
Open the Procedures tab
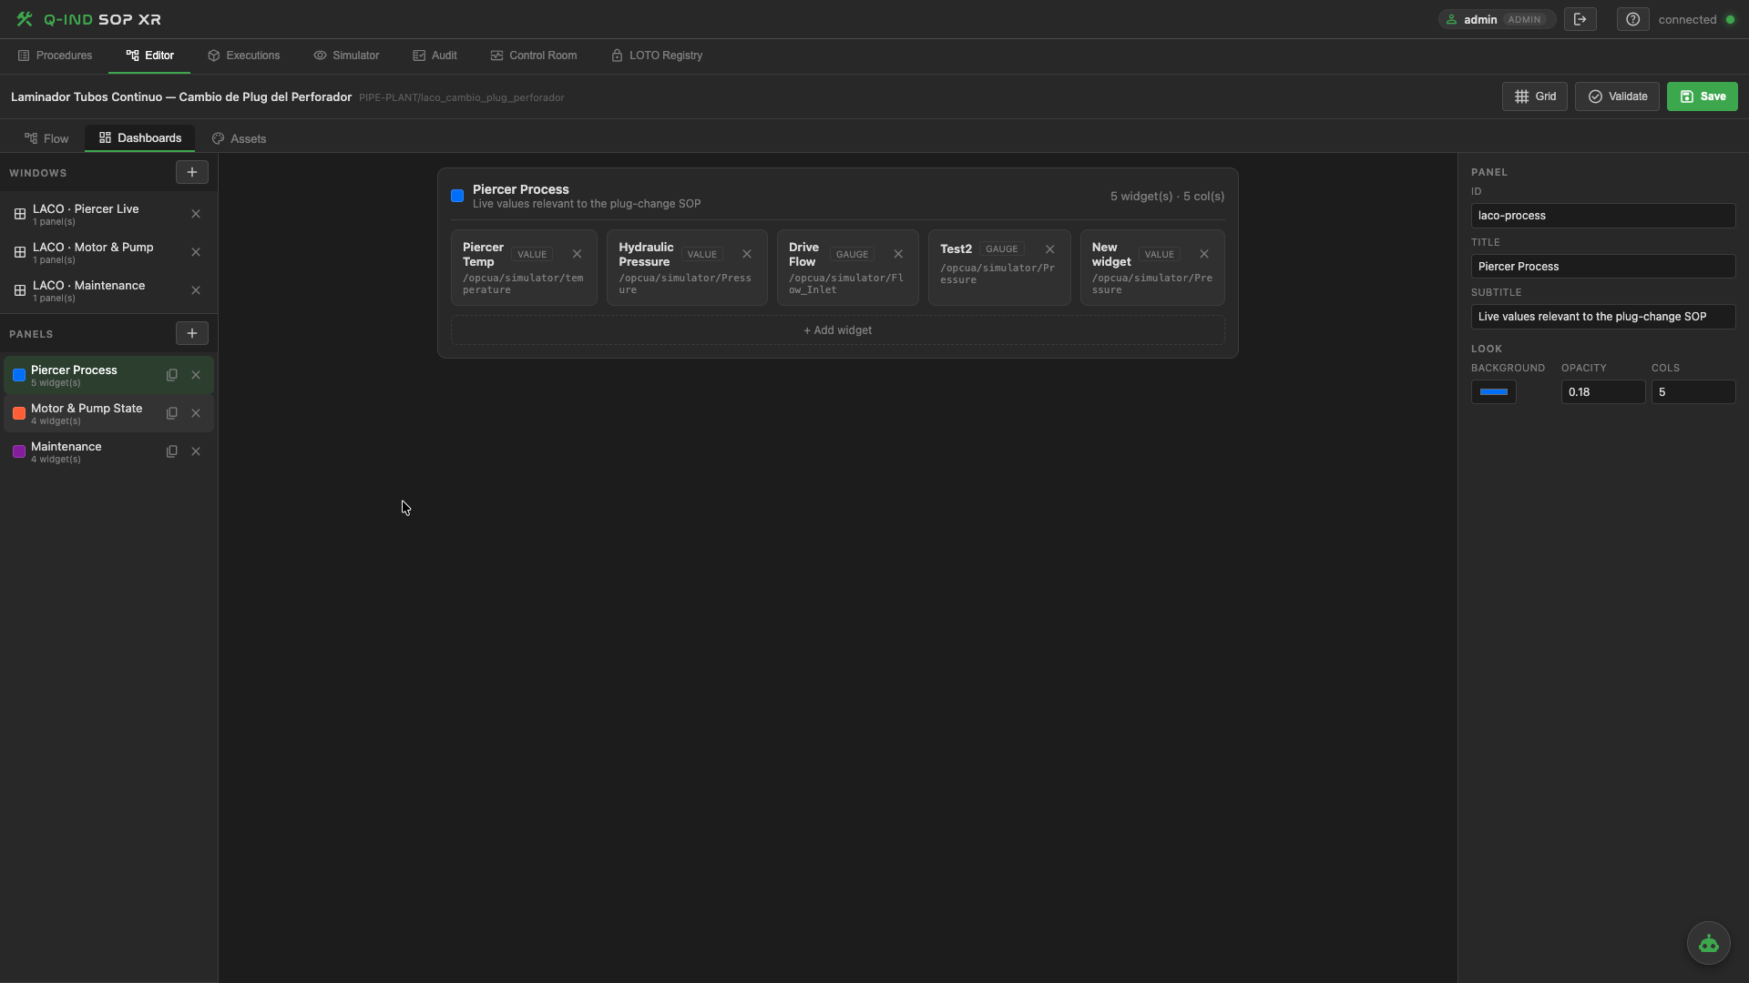tap(55, 56)
